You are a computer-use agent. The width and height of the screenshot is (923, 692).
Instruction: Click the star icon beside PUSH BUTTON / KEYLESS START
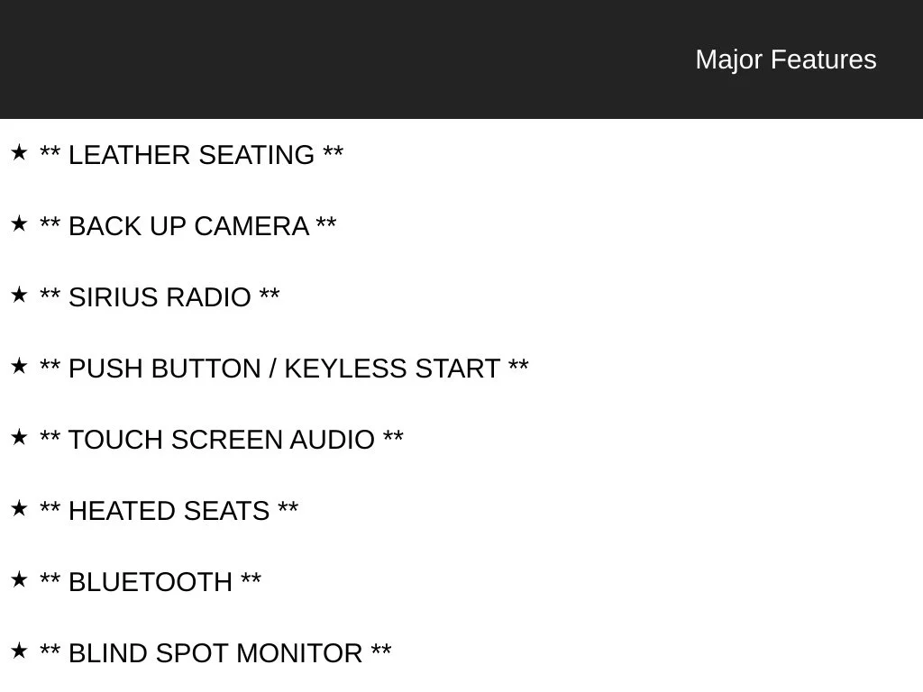point(19,366)
